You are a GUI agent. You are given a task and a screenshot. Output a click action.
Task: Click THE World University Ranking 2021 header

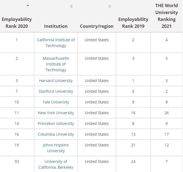(x=166, y=16)
